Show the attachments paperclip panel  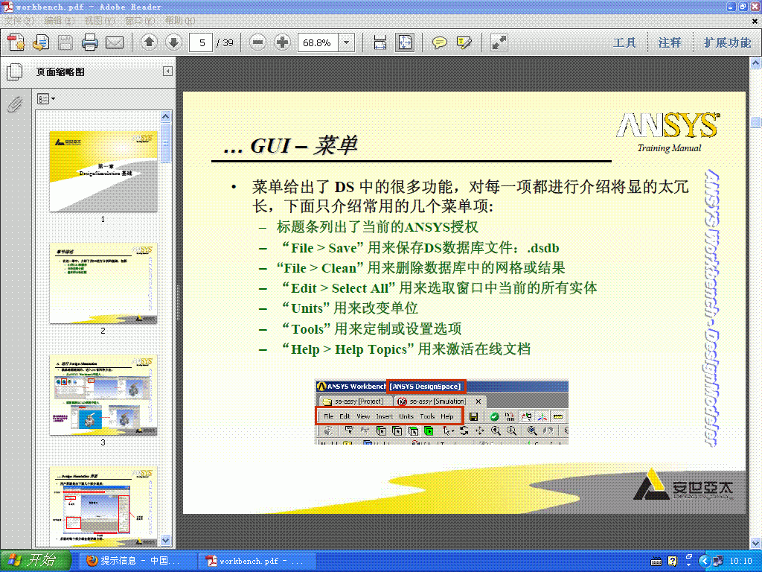[14, 104]
